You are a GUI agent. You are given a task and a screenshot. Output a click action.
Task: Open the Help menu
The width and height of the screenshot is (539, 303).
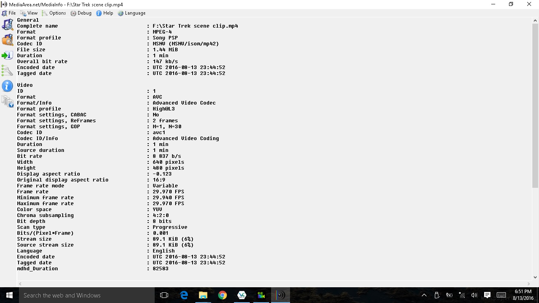click(105, 13)
